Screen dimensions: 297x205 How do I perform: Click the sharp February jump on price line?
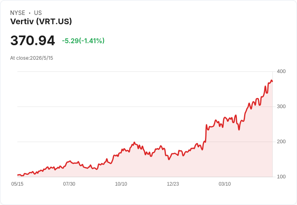coord(206,133)
